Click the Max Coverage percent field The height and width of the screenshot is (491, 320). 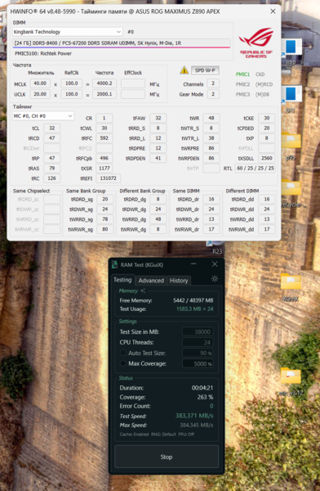coord(198,364)
